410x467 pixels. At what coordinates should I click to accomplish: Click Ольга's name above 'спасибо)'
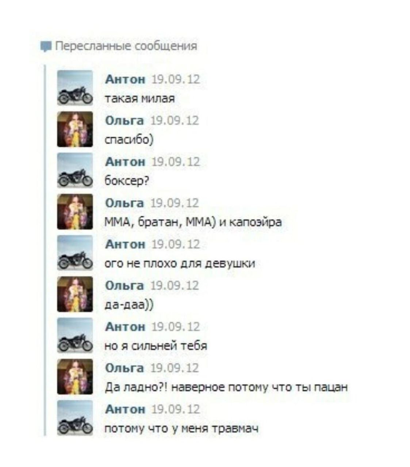coord(124,120)
